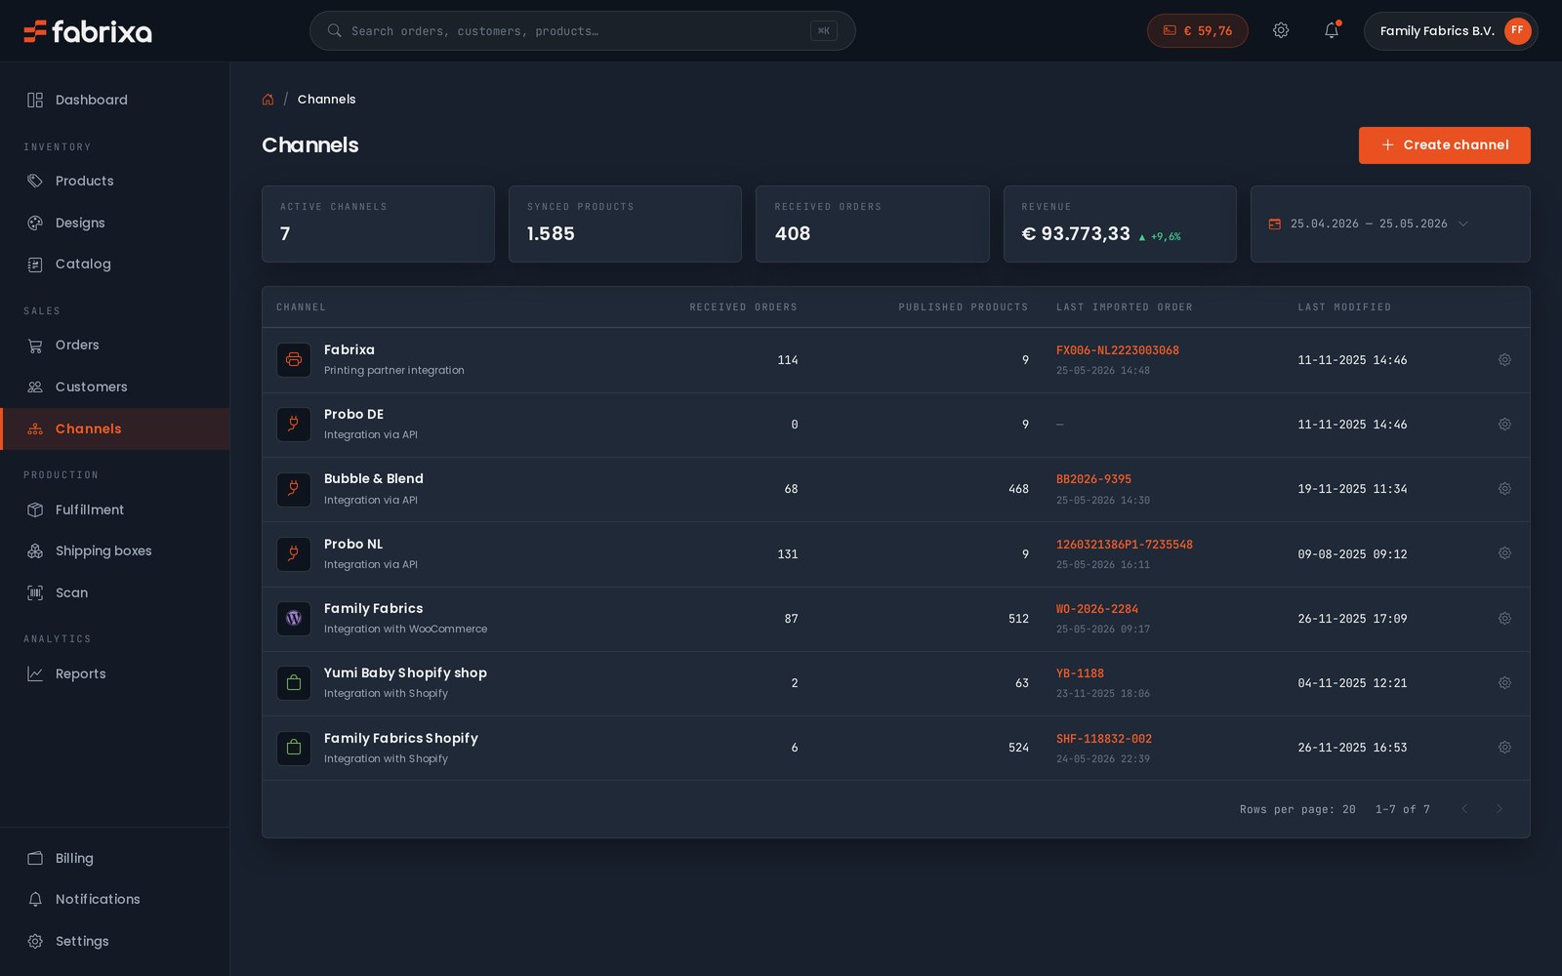Open Notifications in sidebar
Viewport: 1562px width, 976px height.
coord(115,899)
